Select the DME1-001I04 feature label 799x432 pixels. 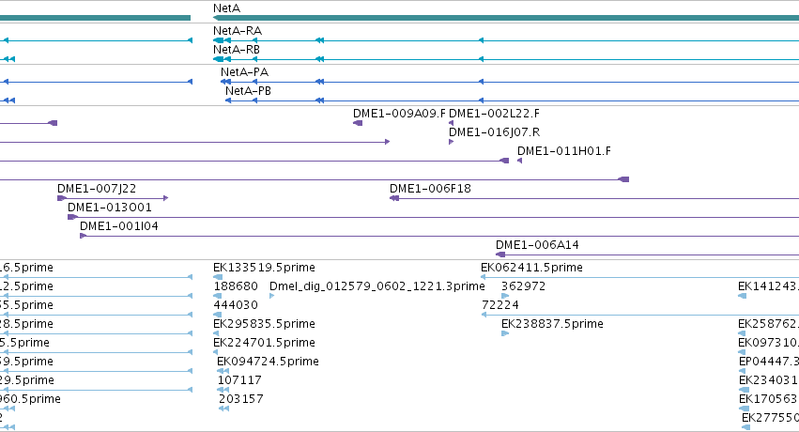pos(119,226)
